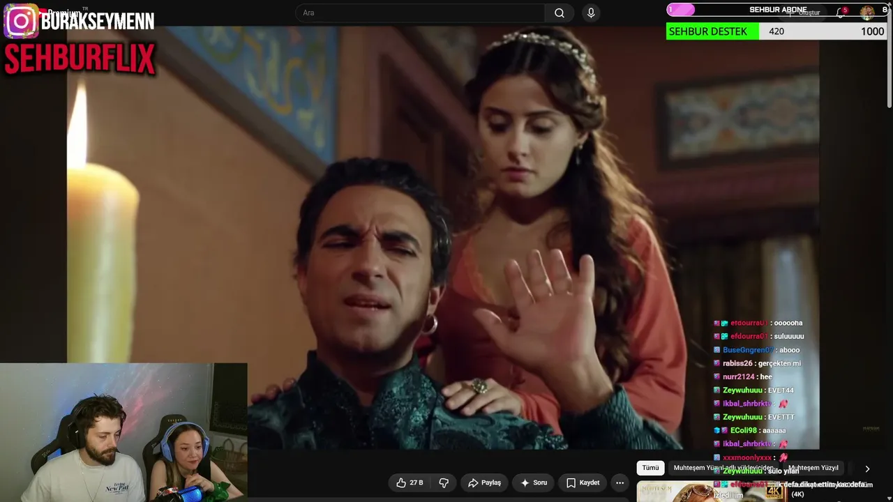Start voice search with the microphone
The height and width of the screenshot is (502, 893).
tap(591, 13)
